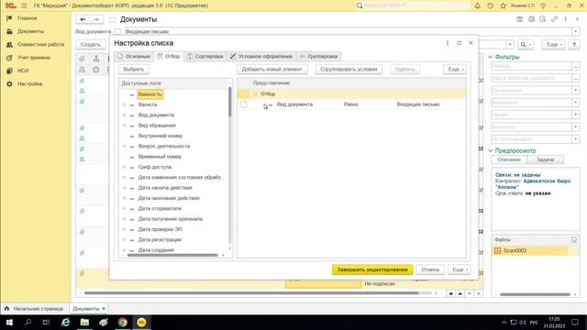Expand the Гриф доступа field node

125,167
